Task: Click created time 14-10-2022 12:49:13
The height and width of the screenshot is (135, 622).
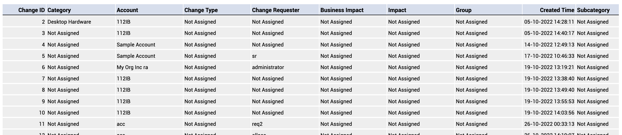Action: [x=549, y=45]
